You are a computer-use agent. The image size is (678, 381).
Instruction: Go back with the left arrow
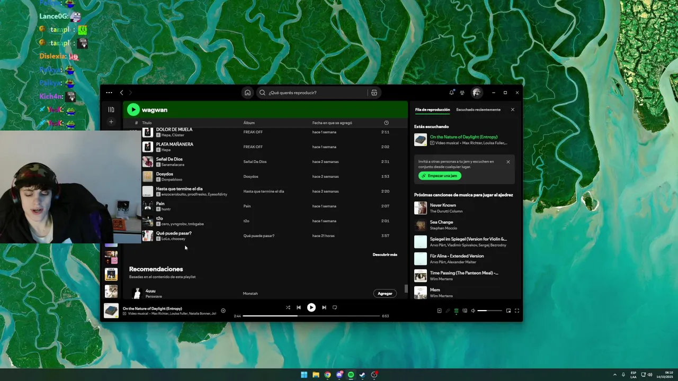tap(121, 93)
